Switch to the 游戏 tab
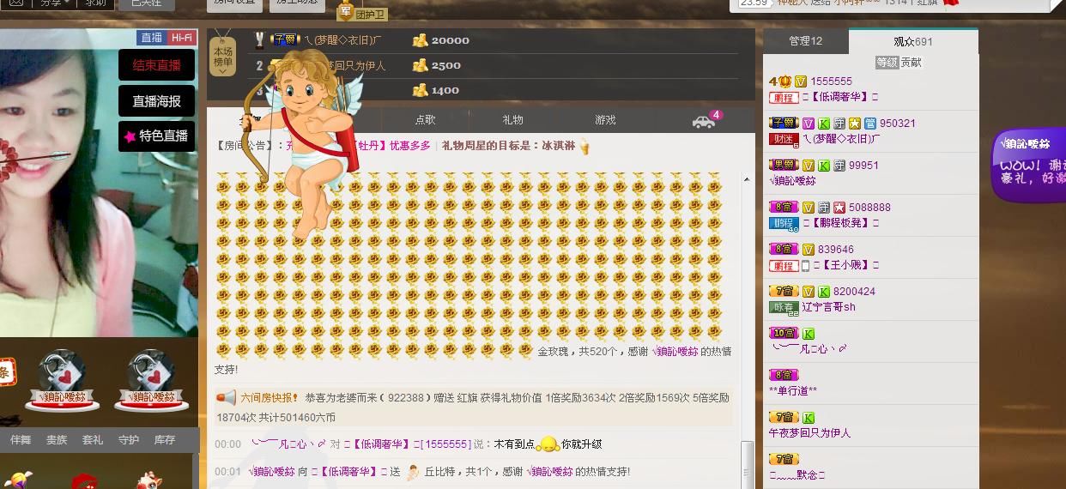The image size is (1066, 489). tap(605, 120)
